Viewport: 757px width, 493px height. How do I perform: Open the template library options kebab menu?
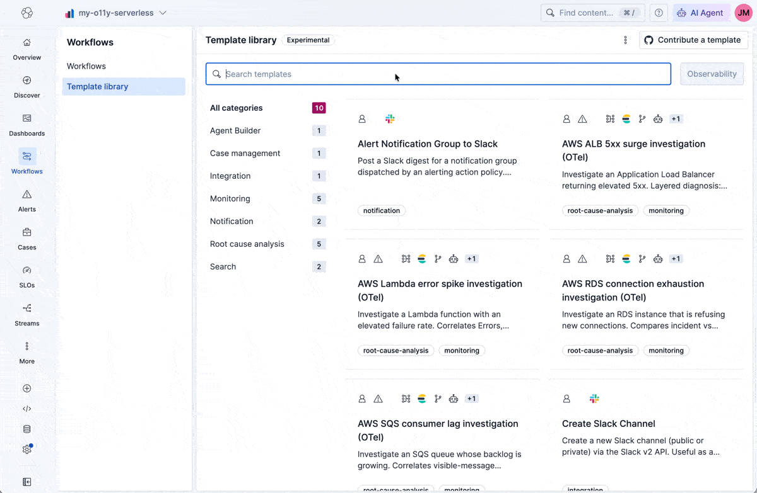click(626, 40)
